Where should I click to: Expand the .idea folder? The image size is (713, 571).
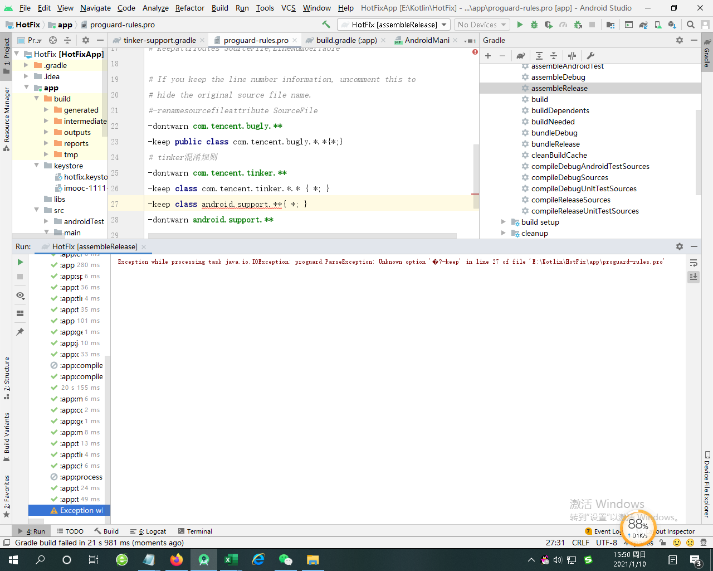click(x=26, y=76)
